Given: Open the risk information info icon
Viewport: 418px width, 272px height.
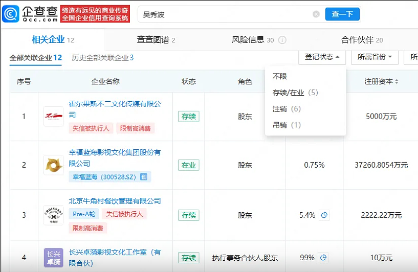Looking at the screenshot, I should pyautogui.click(x=282, y=40).
